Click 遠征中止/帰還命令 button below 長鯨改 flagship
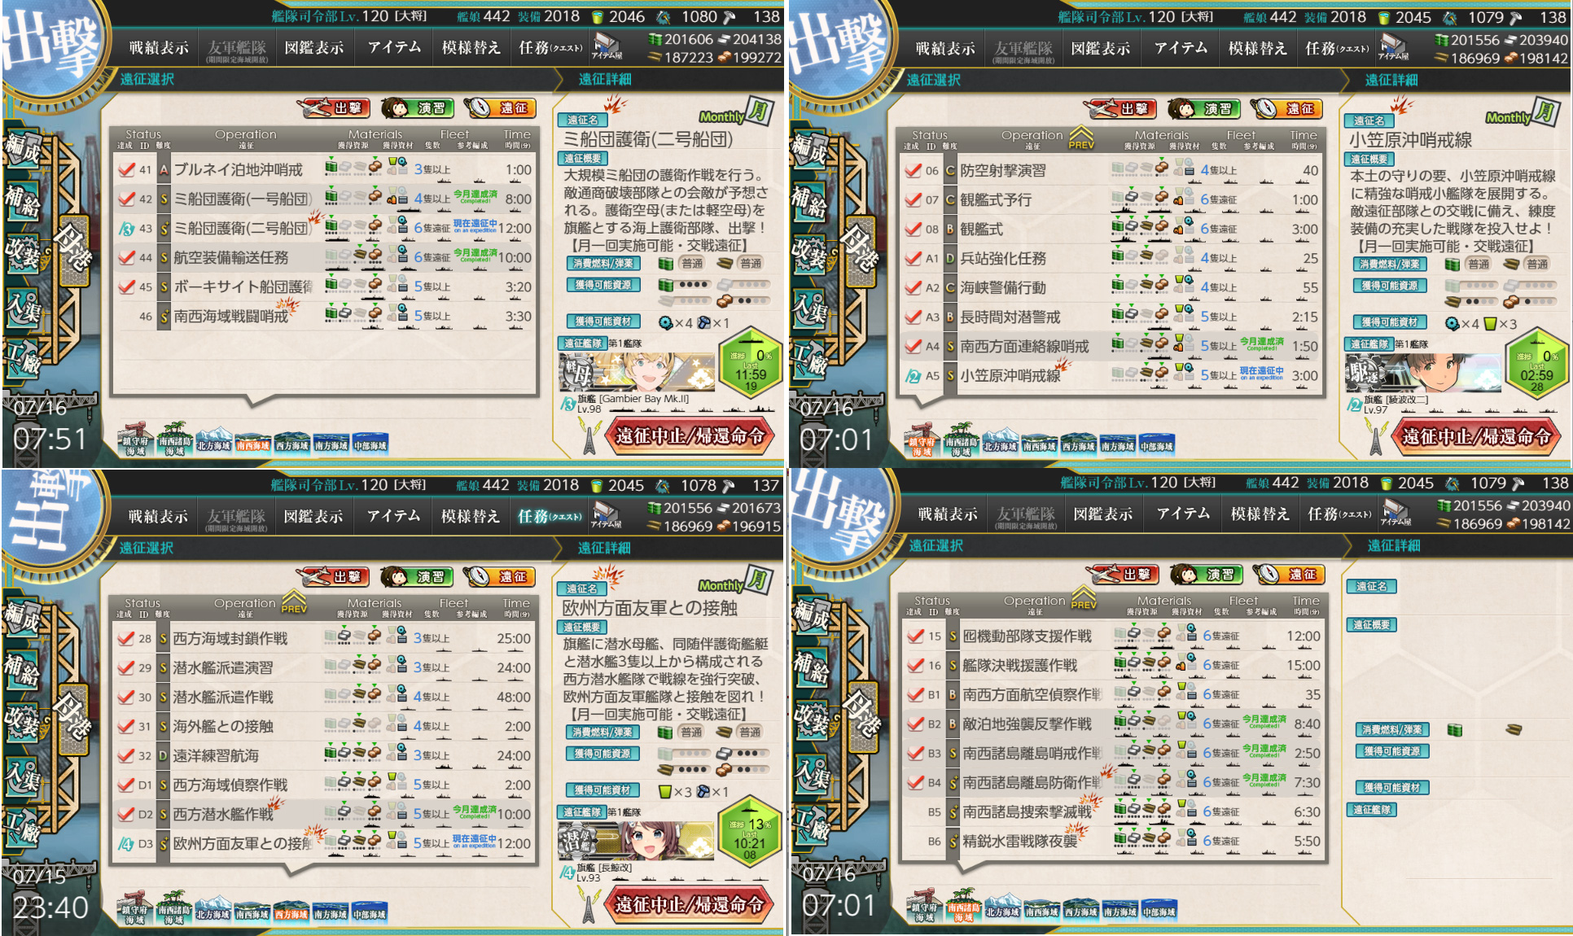The height and width of the screenshot is (936, 1573). tap(689, 904)
